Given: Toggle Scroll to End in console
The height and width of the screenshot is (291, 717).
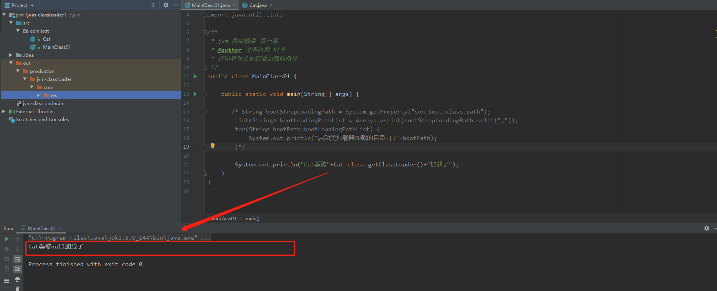Looking at the screenshot, I should [x=18, y=269].
